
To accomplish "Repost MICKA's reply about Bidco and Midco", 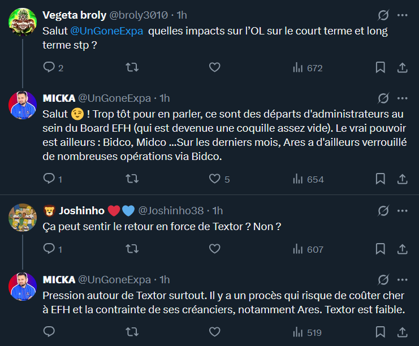I will [x=132, y=179].
